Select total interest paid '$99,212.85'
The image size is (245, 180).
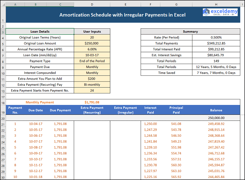point(216,49)
